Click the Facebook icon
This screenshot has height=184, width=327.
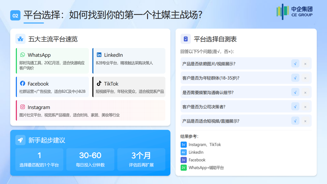pyautogui.click(x=22, y=84)
